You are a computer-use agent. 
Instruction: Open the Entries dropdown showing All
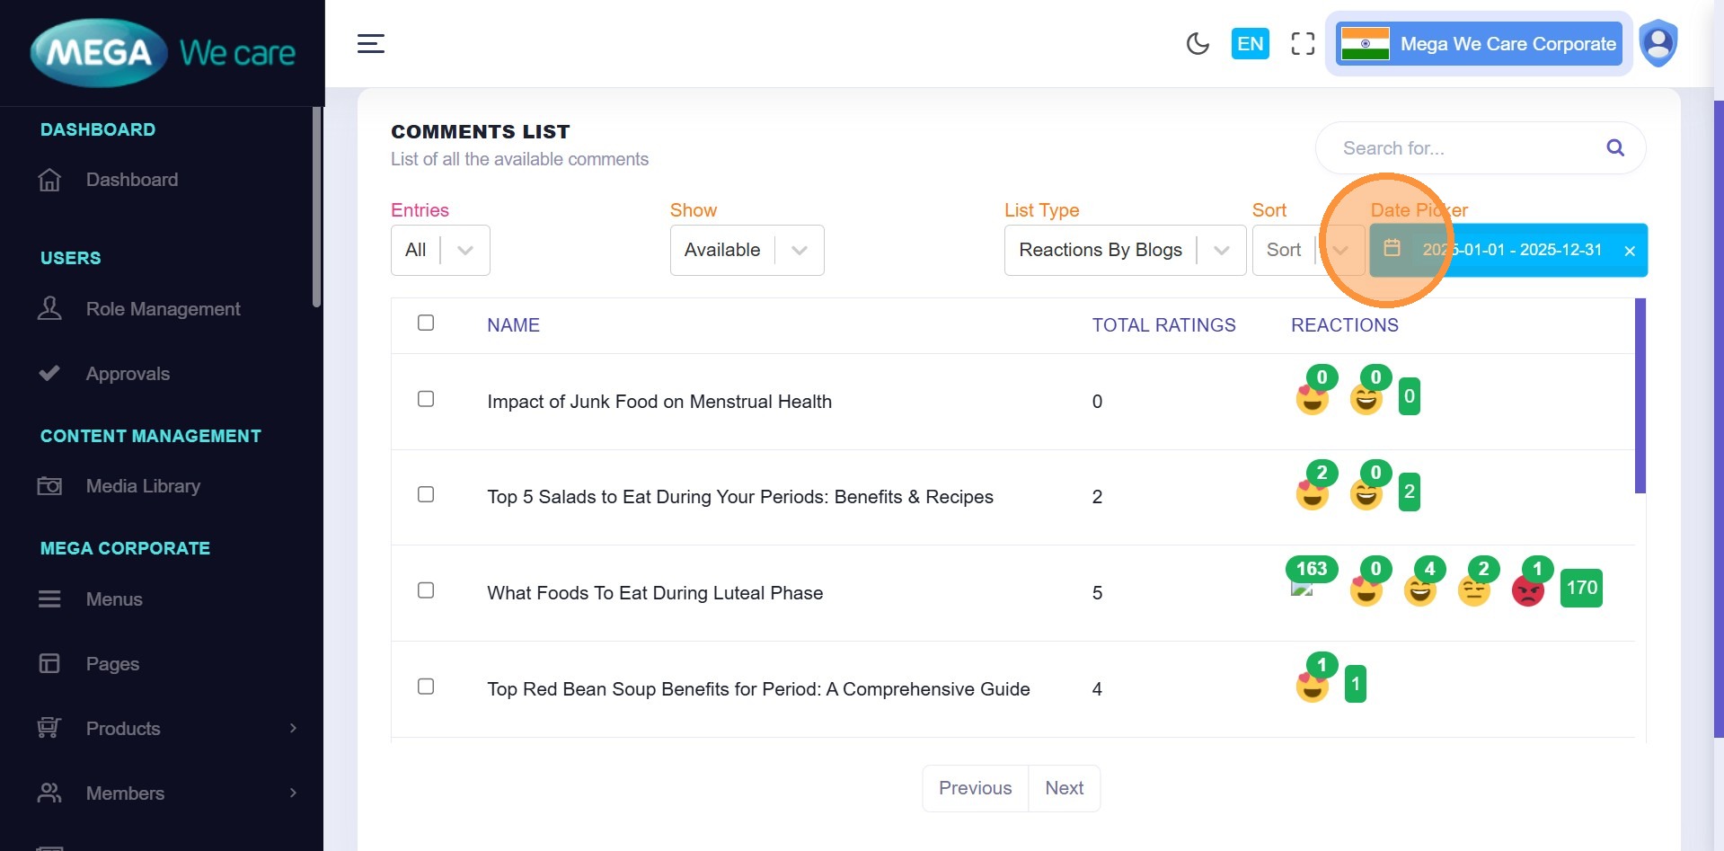(x=440, y=250)
